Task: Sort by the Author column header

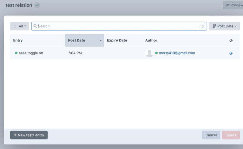Action: click(x=151, y=40)
